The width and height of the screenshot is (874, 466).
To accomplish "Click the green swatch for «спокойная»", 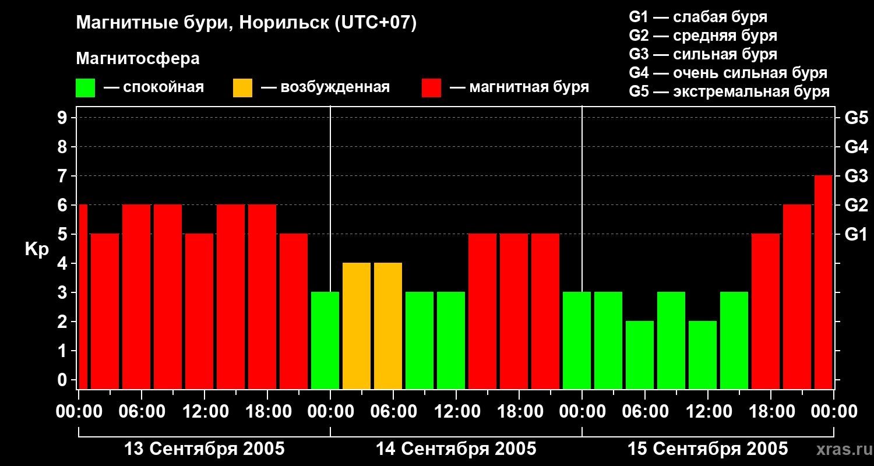I will (x=86, y=88).
